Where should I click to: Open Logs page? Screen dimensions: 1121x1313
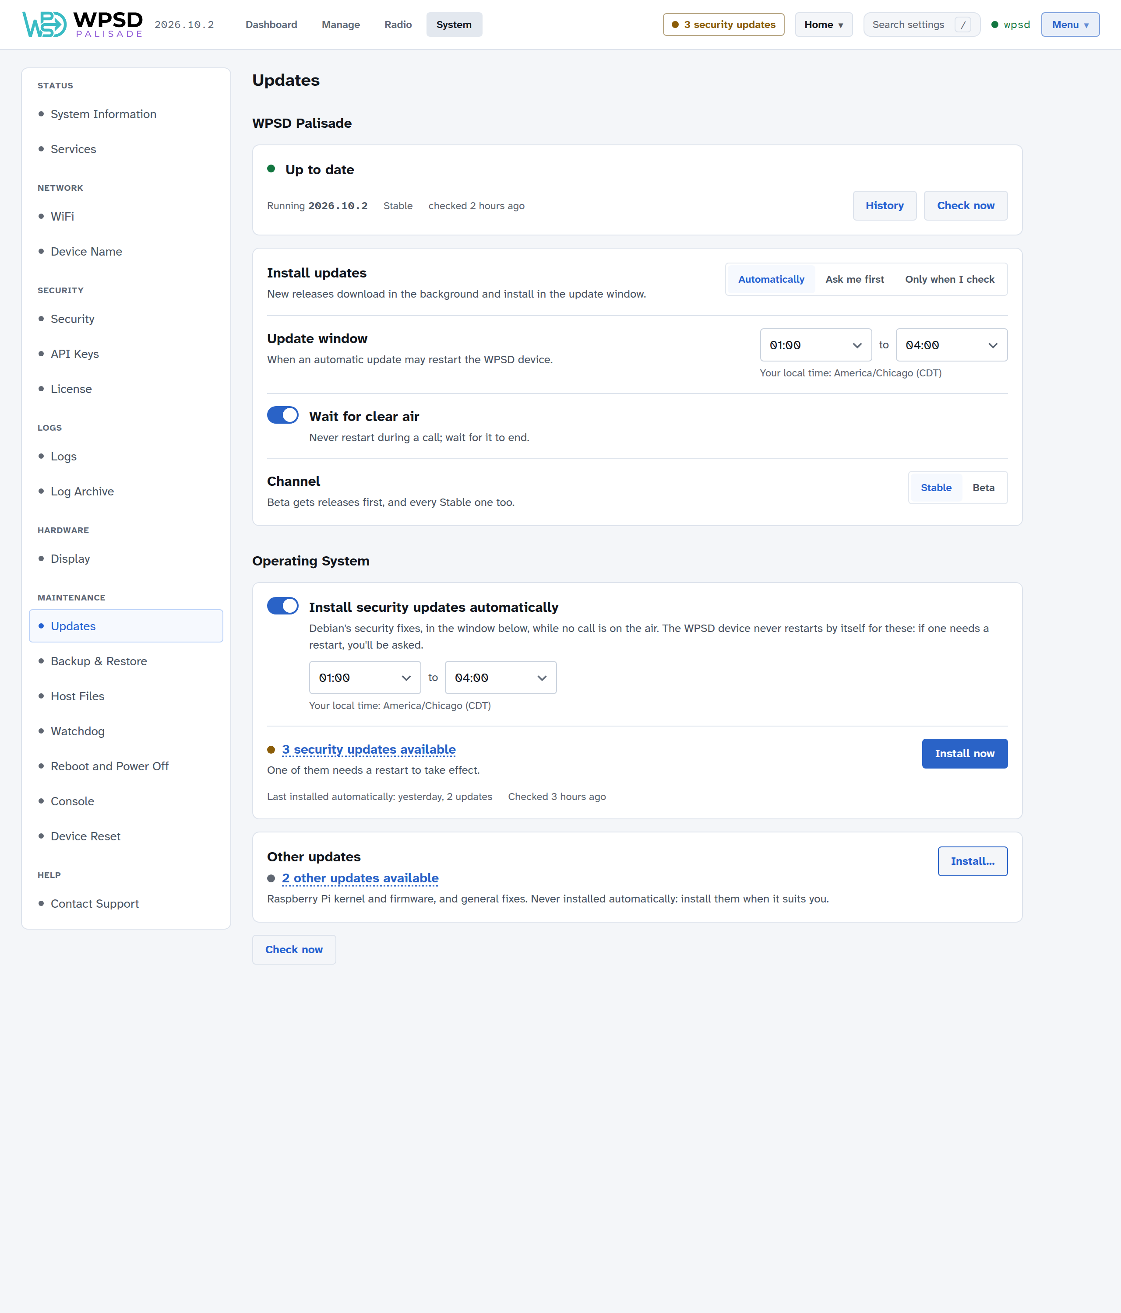[126, 456]
